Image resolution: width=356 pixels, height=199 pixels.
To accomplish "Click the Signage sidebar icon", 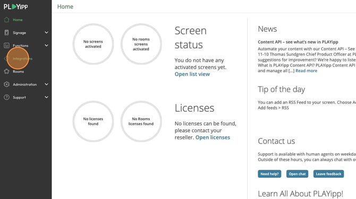I will 6,33.
